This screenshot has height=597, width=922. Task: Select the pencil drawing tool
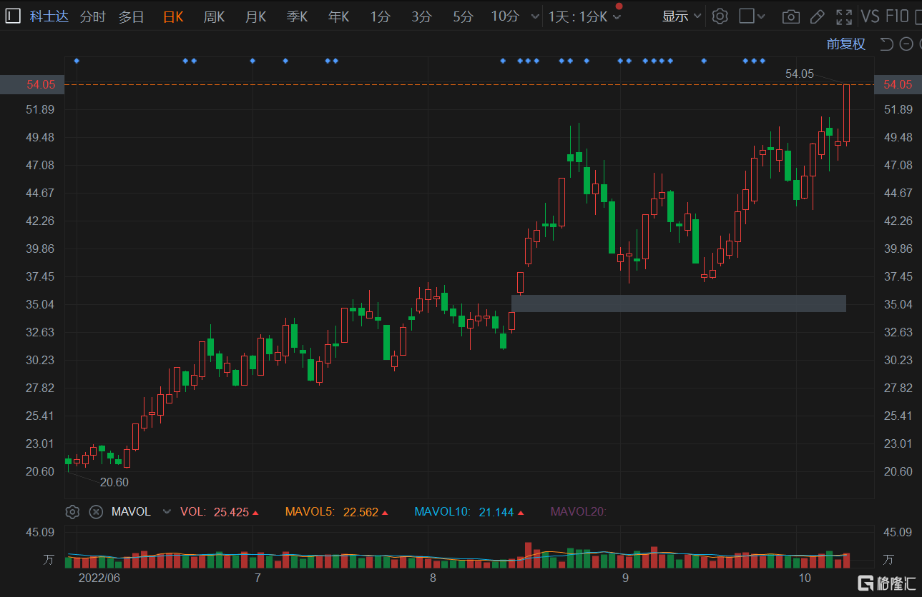click(817, 16)
